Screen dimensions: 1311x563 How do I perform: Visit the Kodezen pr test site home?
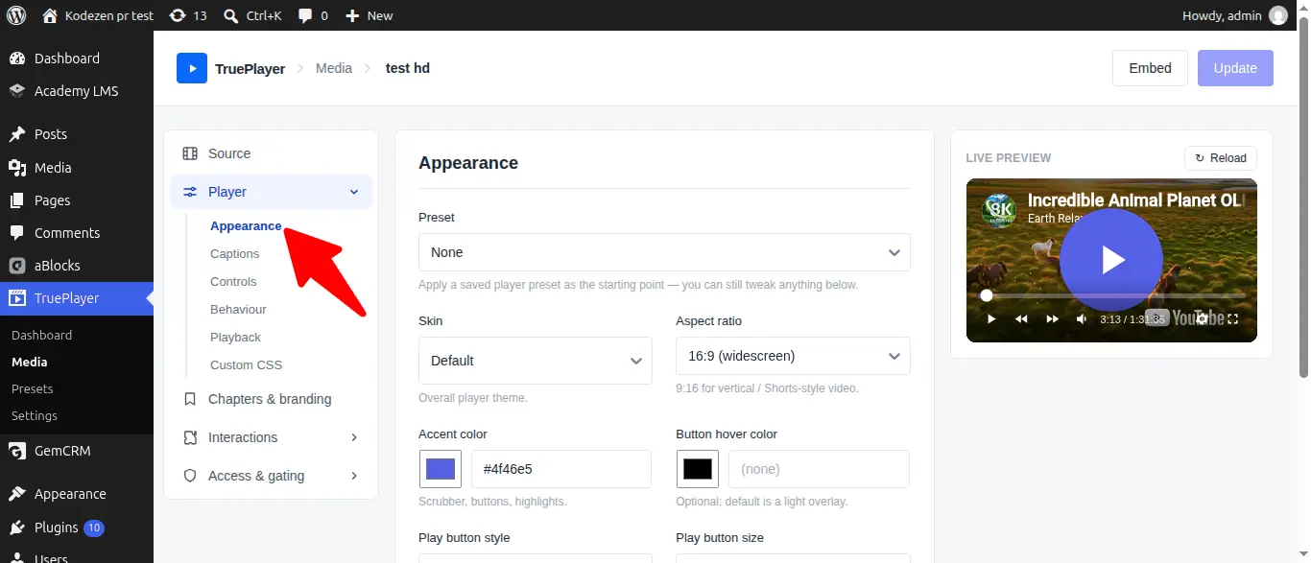[97, 15]
